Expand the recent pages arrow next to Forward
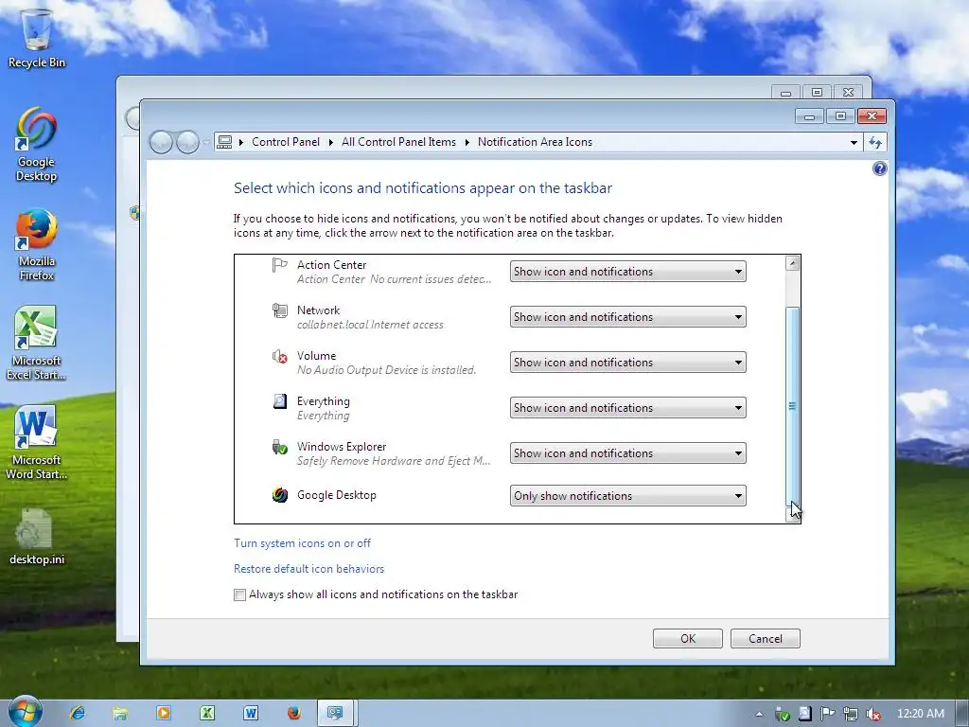Image resolution: width=969 pixels, height=727 pixels. 205,142
